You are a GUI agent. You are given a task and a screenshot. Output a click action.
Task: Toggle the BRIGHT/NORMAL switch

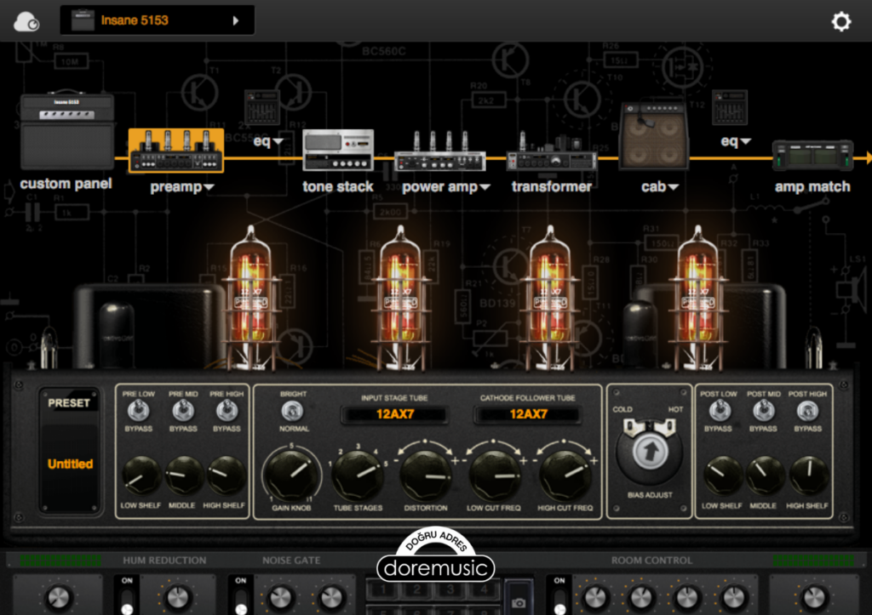(292, 412)
